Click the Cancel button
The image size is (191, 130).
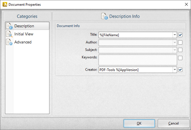pos(174,123)
